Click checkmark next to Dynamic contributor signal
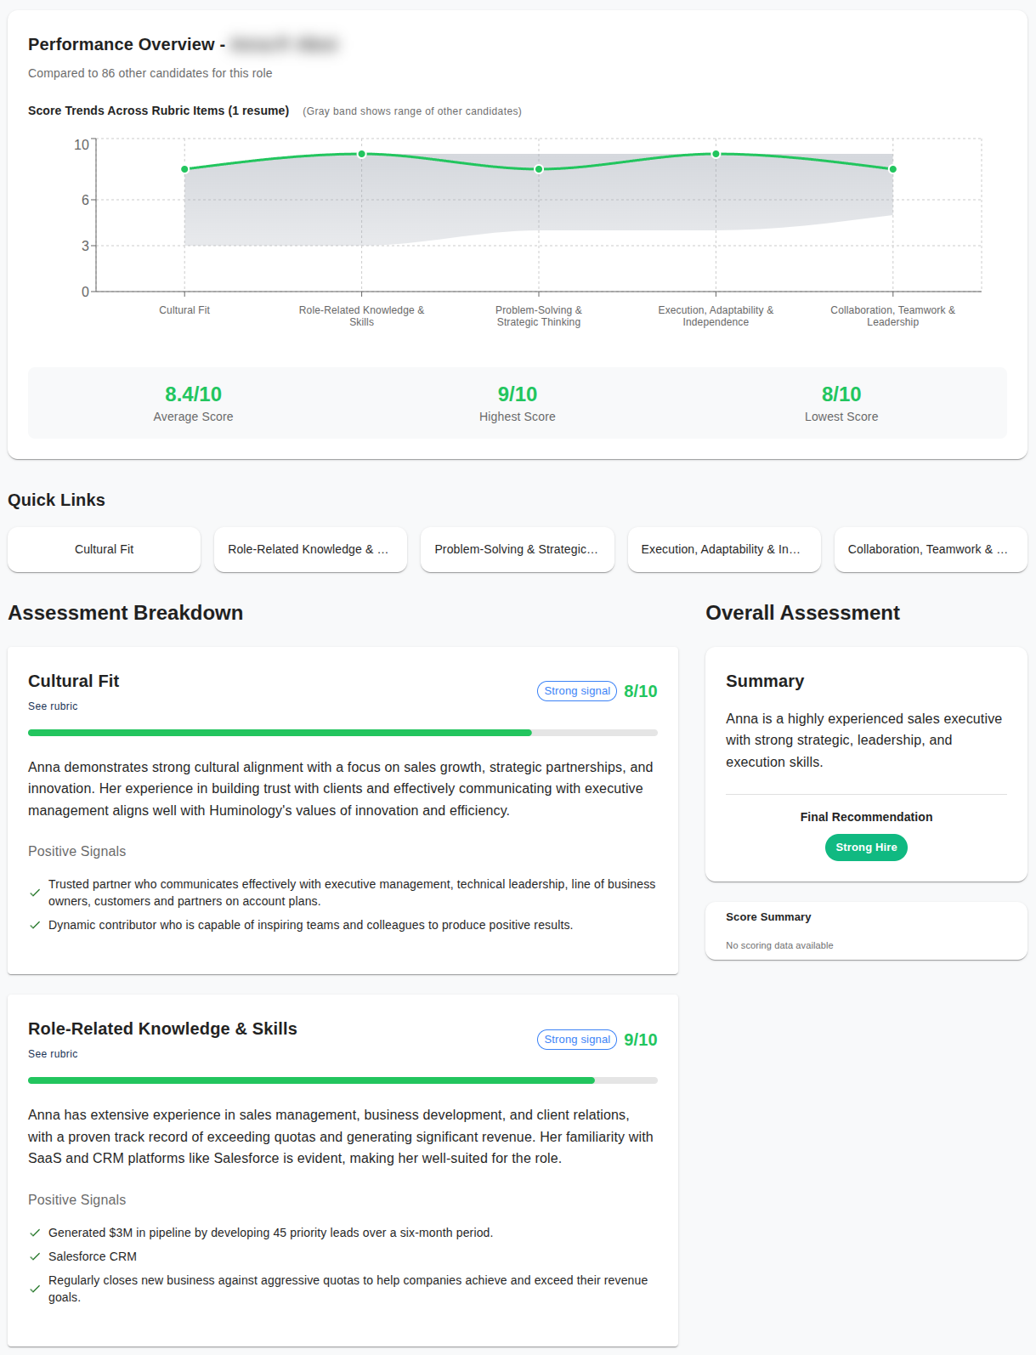Viewport: 1036px width, 1355px height. click(35, 925)
